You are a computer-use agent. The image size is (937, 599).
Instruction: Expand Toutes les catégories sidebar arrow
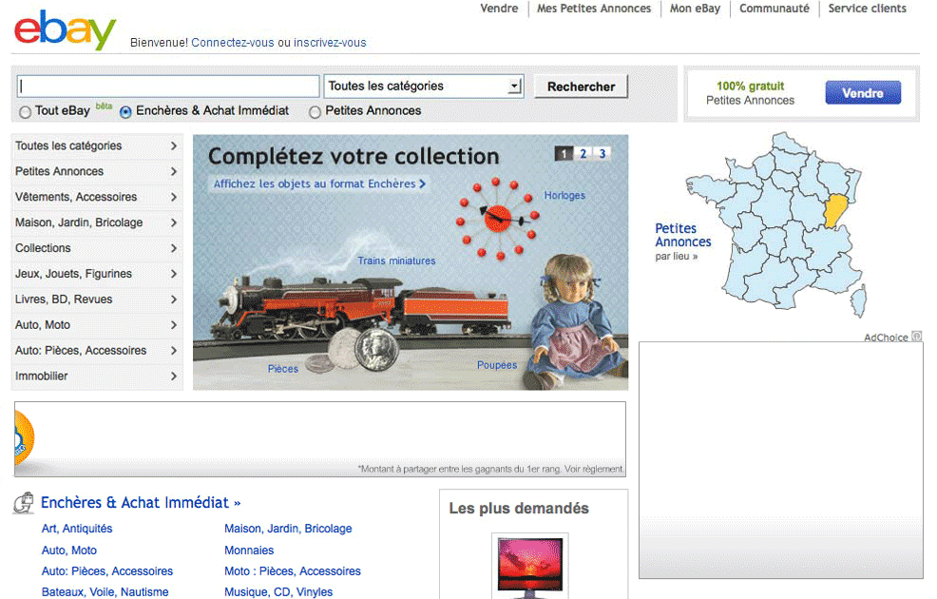click(174, 145)
